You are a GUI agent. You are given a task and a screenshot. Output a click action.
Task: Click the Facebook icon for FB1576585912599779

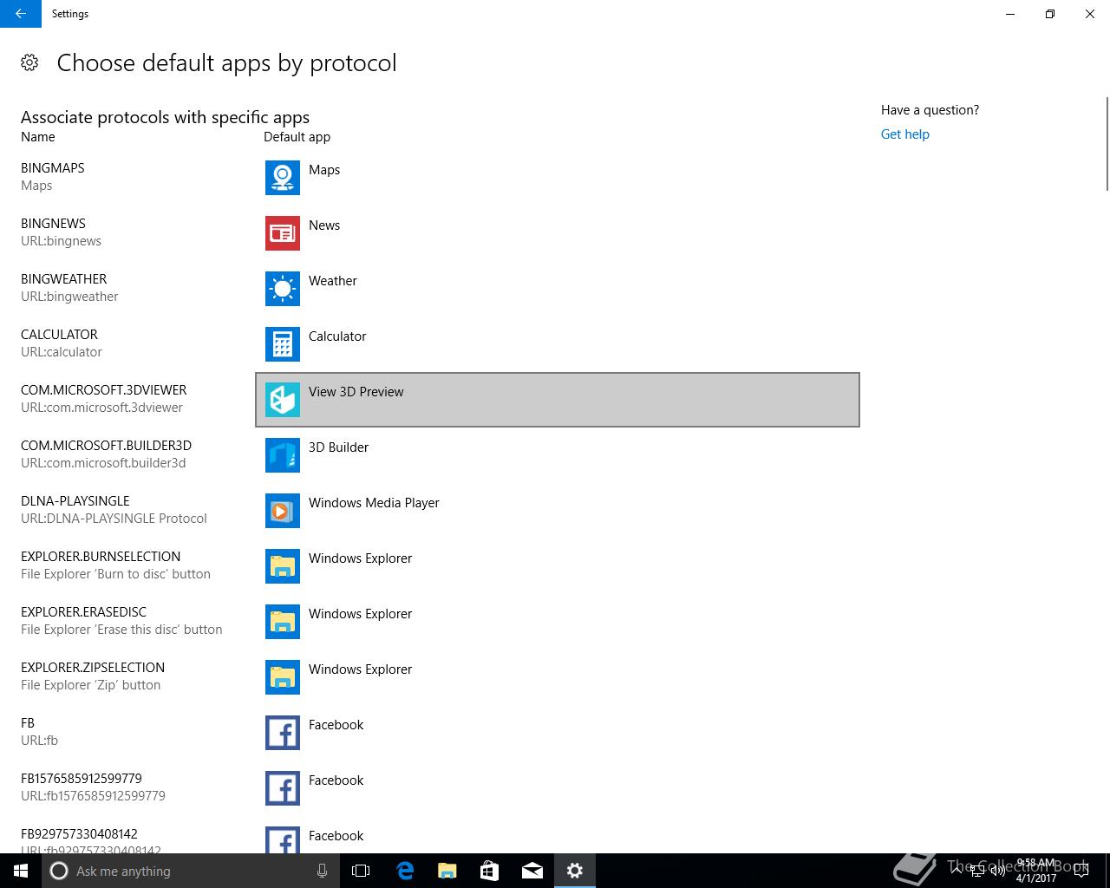[283, 788]
